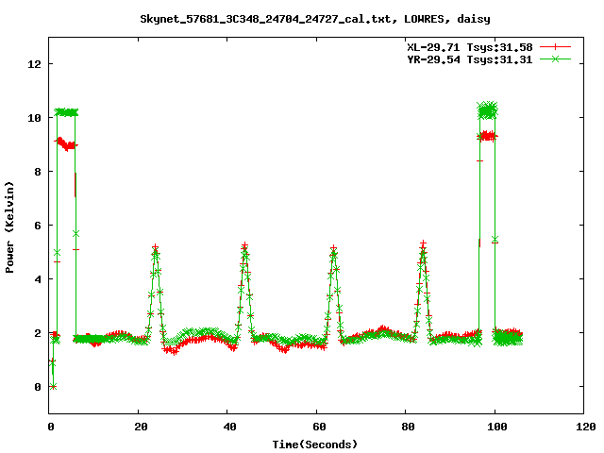Screen dimensions: 604x453
Task: Click the x-axis tick label 80
Action: tap(409, 427)
